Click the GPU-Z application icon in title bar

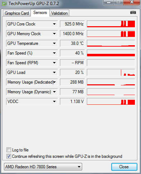tap(4, 4)
